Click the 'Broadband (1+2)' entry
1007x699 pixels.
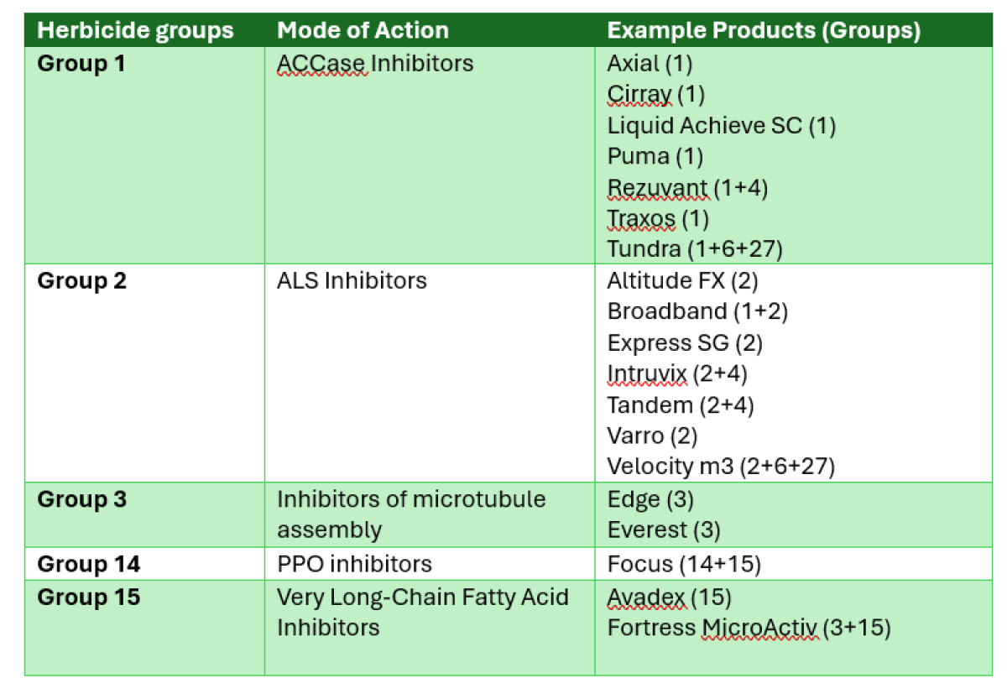697,311
